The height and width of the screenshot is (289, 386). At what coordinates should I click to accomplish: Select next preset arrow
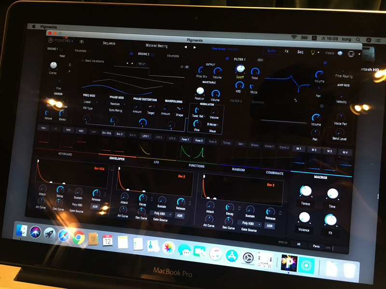tap(194, 47)
